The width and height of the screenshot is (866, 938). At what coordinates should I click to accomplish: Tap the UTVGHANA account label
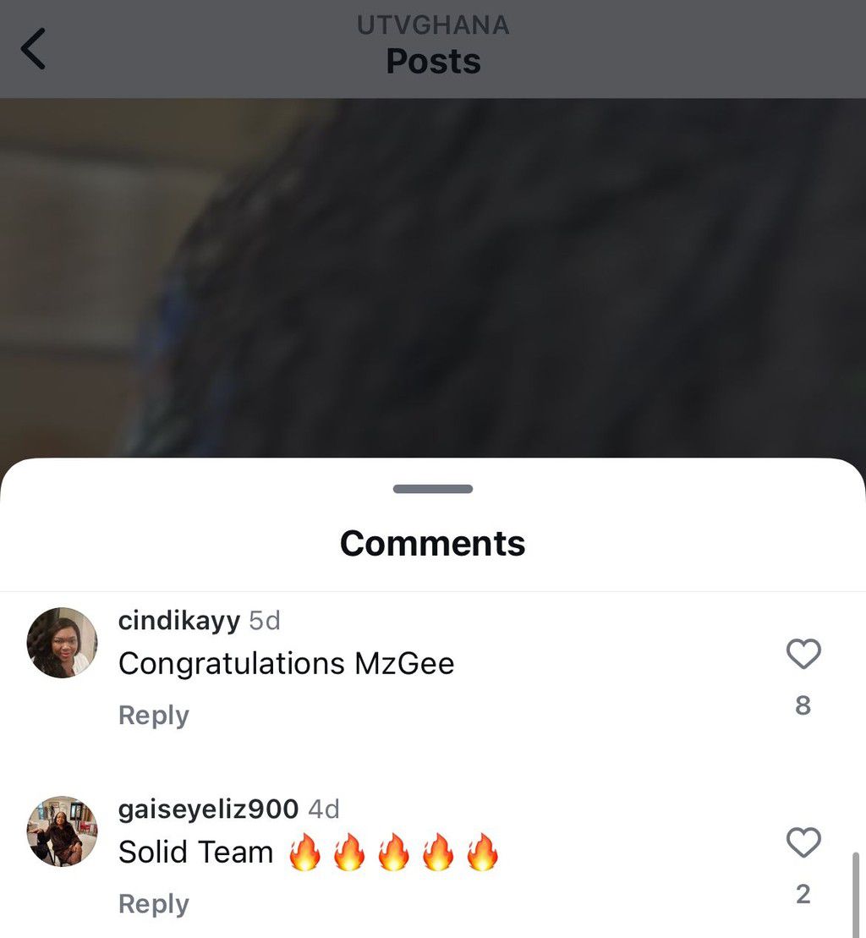pos(433,25)
